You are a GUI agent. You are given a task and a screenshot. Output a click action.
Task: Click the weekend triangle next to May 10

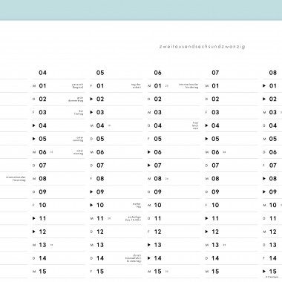[91, 205]
